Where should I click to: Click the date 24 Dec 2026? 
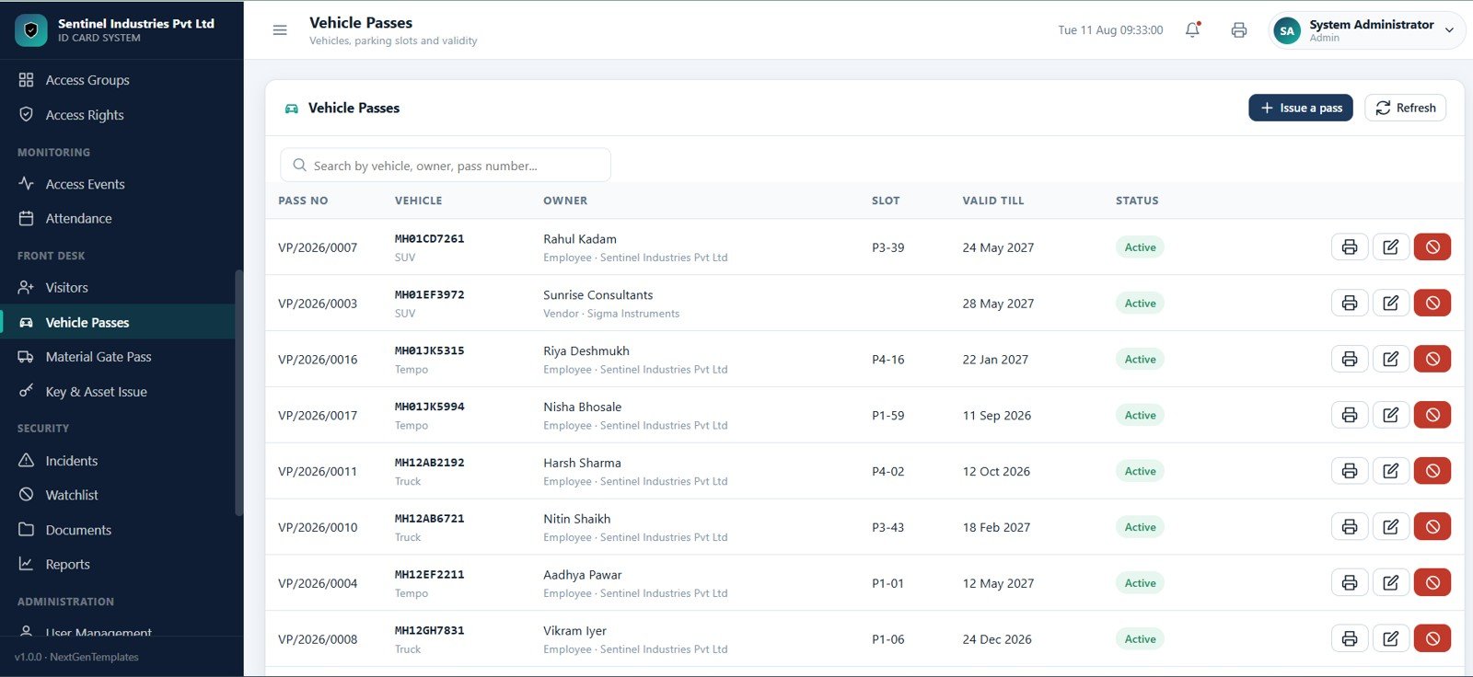pos(997,640)
